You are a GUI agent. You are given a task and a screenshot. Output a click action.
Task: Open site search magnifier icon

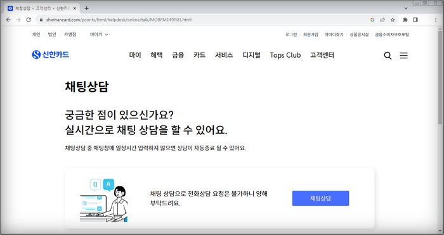(388, 56)
